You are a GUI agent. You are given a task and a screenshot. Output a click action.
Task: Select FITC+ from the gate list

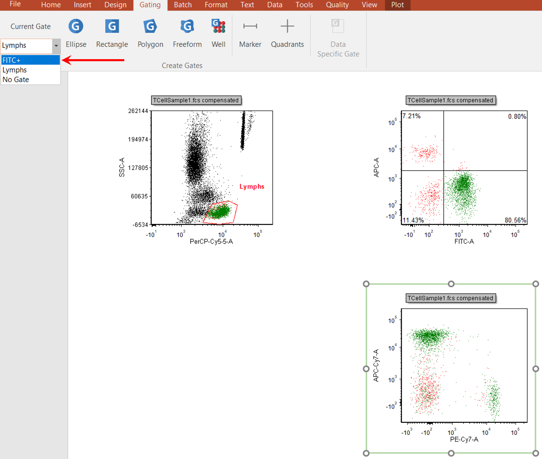coord(30,60)
